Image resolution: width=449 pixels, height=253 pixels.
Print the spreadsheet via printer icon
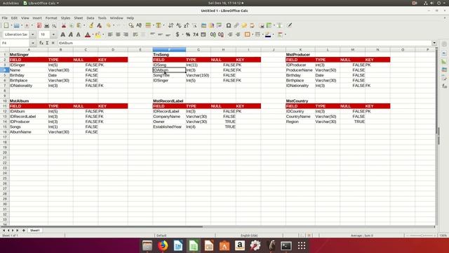[46, 25]
